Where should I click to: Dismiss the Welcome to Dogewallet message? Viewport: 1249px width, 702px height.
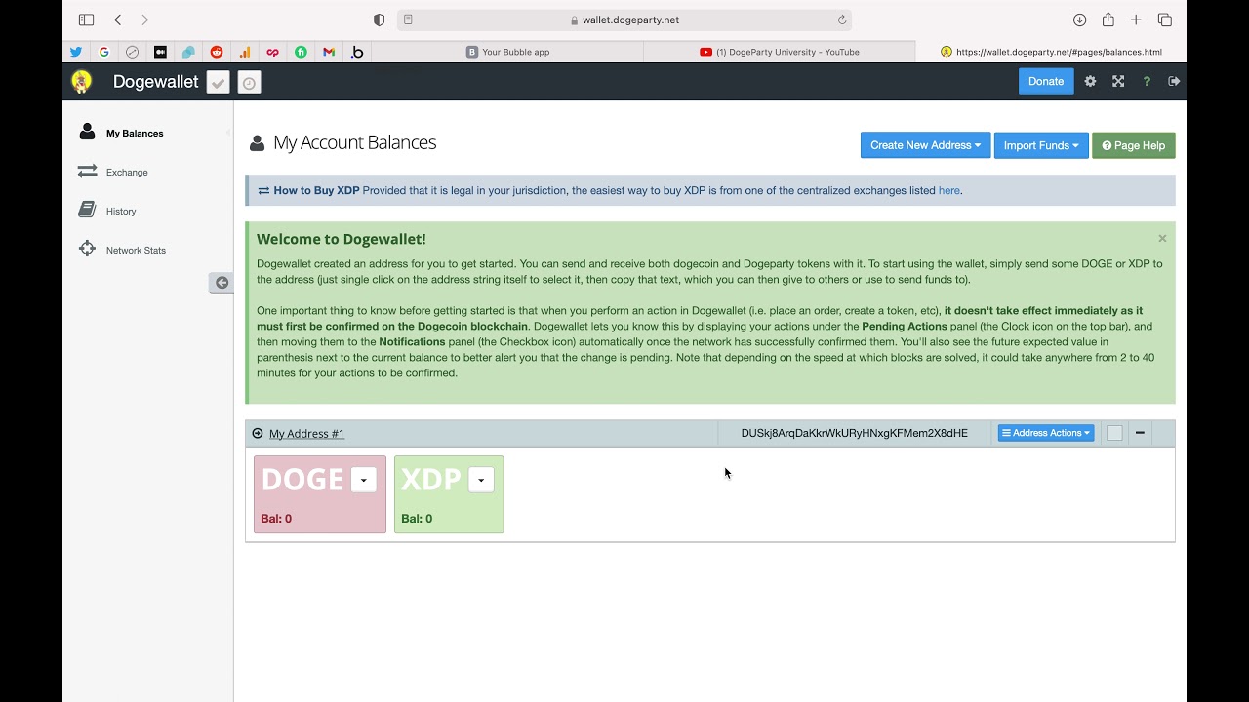(1162, 238)
